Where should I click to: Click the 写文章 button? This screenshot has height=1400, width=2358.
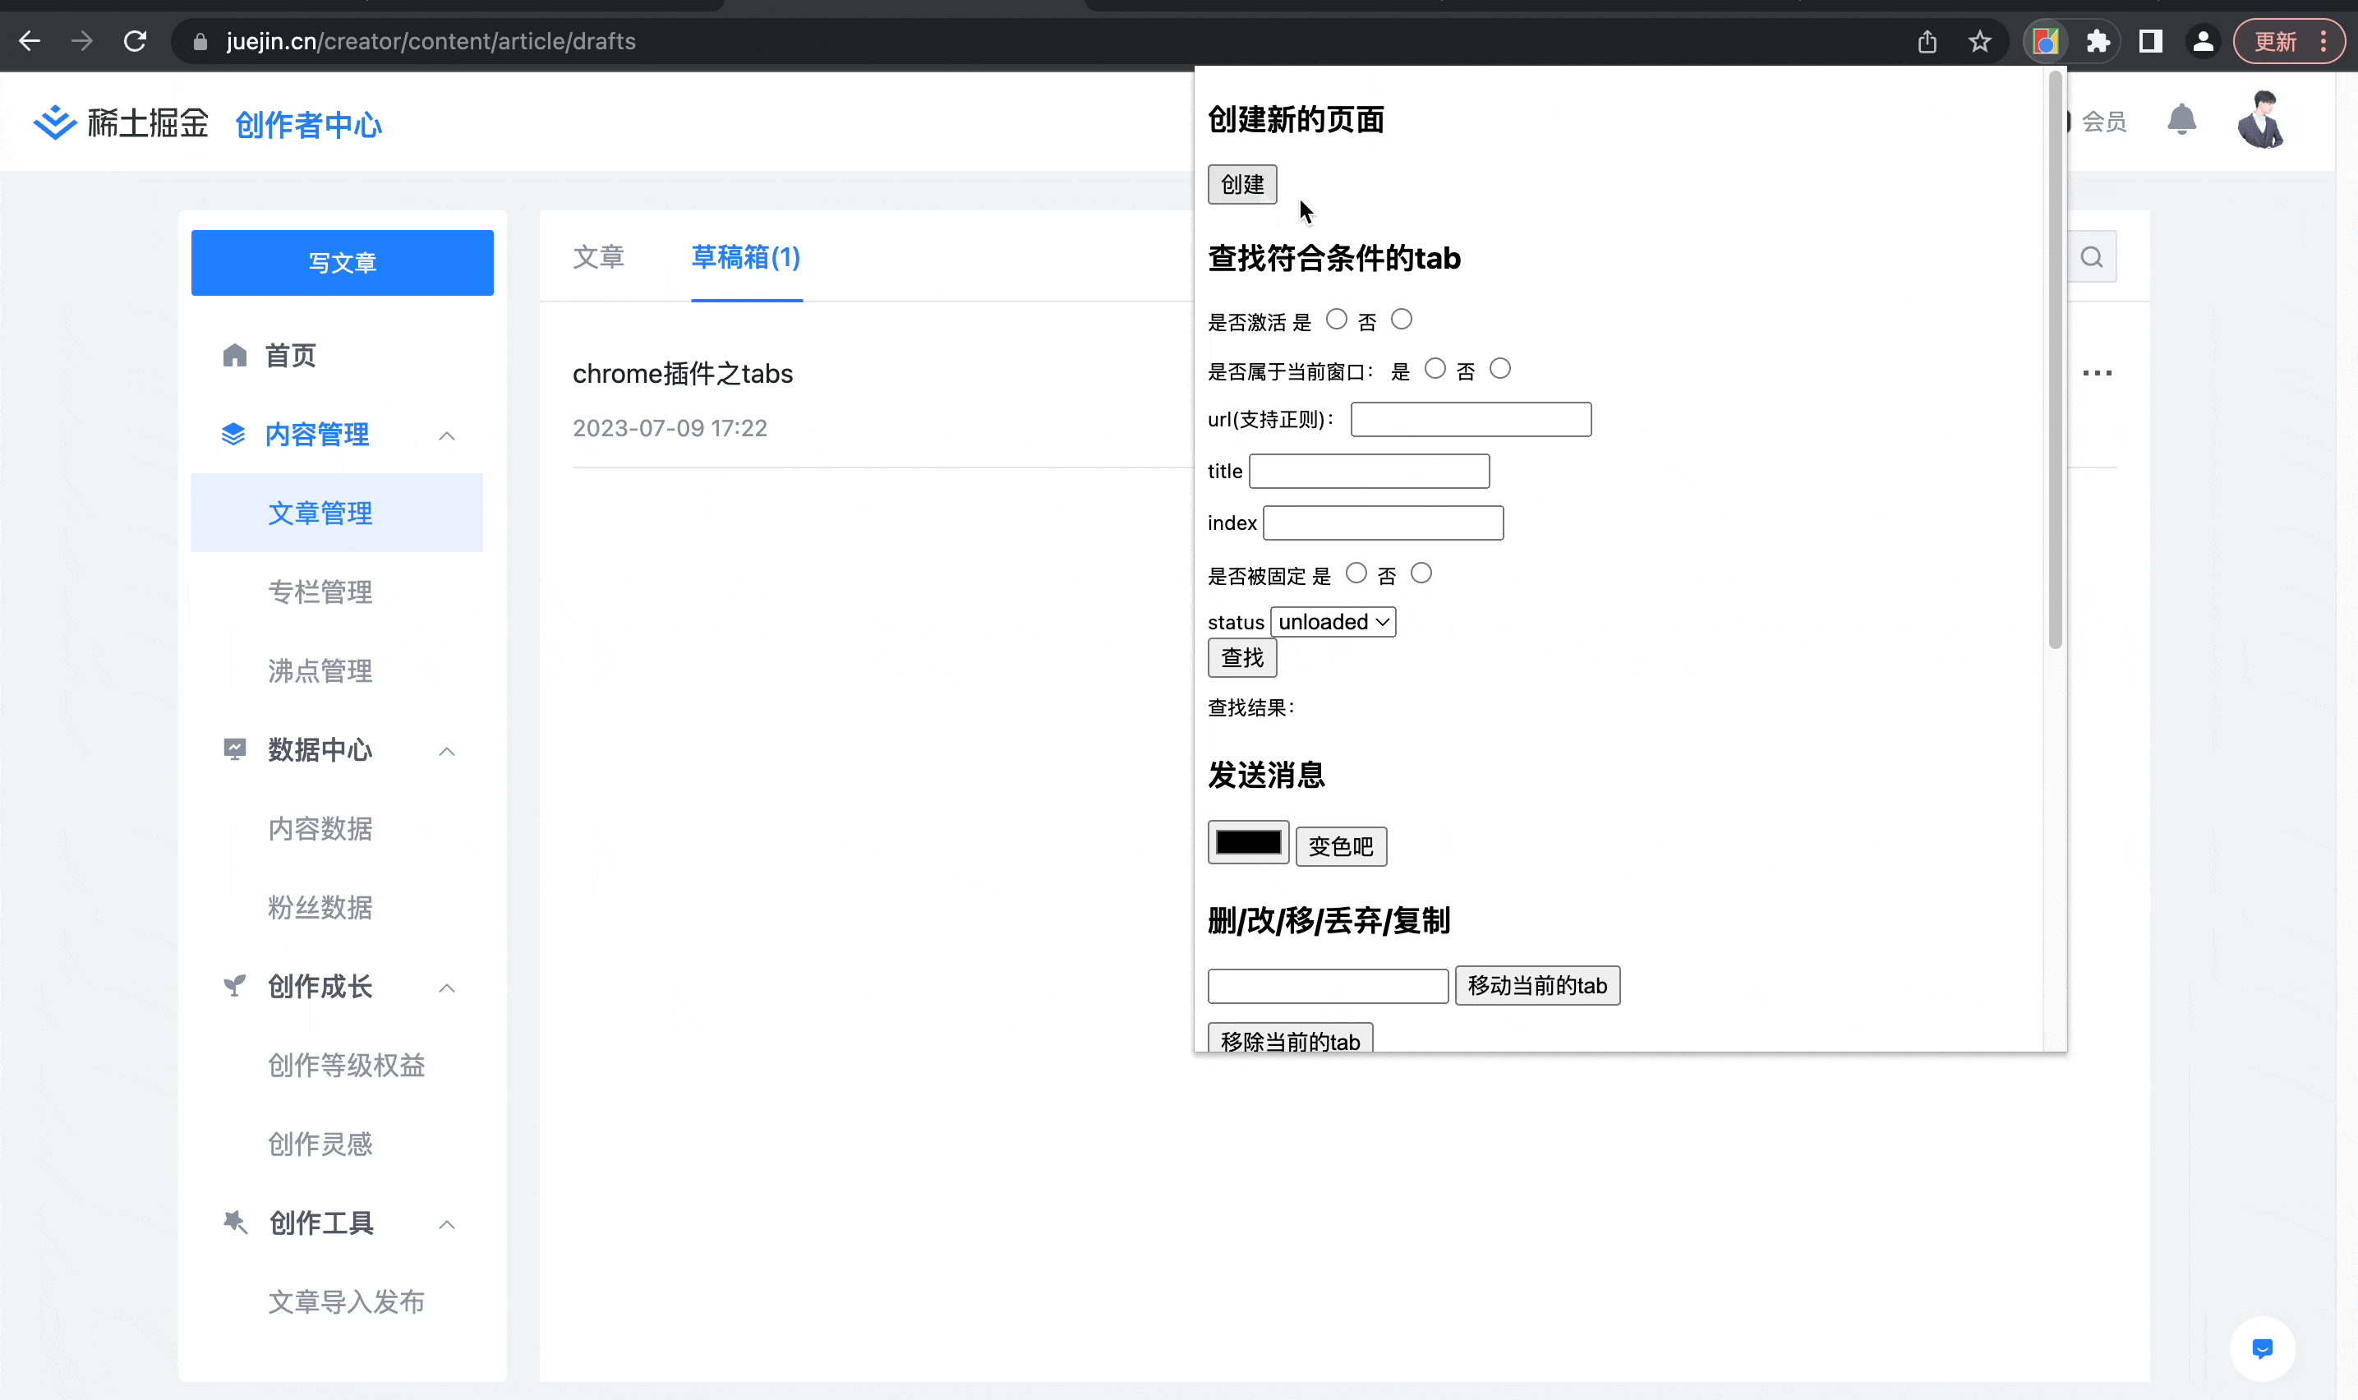point(342,262)
